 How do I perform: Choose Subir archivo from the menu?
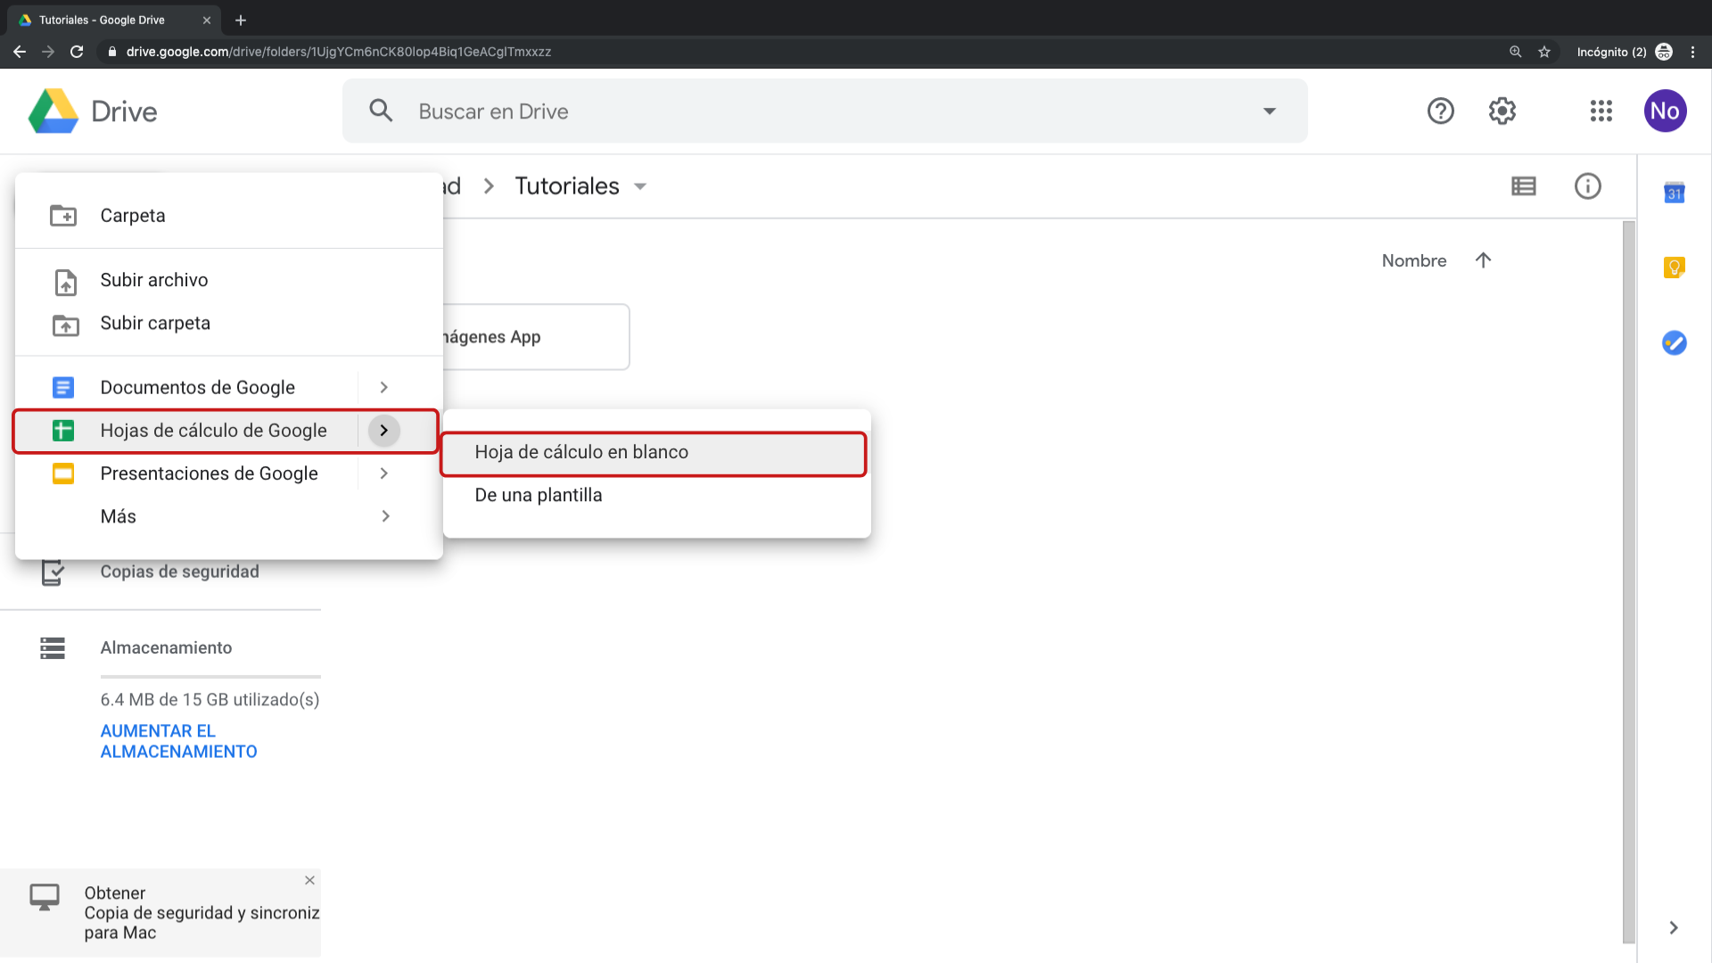coord(228,280)
